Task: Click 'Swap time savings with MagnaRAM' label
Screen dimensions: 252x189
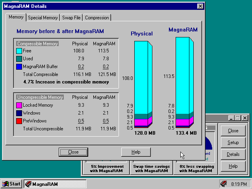Action: [152, 169]
